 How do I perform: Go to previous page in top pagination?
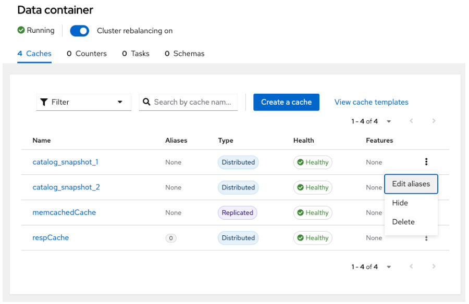tap(411, 121)
